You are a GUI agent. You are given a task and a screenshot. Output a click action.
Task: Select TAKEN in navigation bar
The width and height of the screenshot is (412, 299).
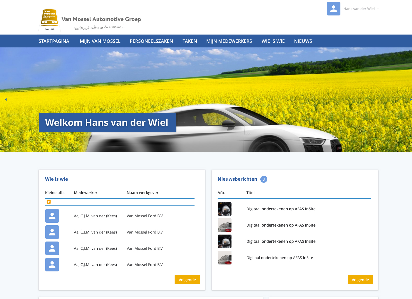pos(190,41)
